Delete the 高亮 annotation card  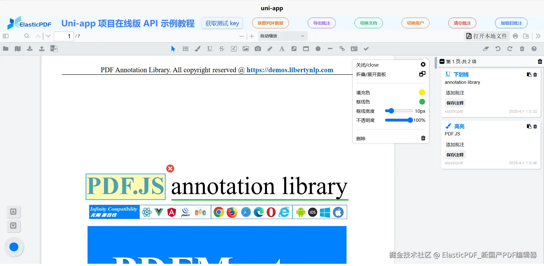[535, 126]
